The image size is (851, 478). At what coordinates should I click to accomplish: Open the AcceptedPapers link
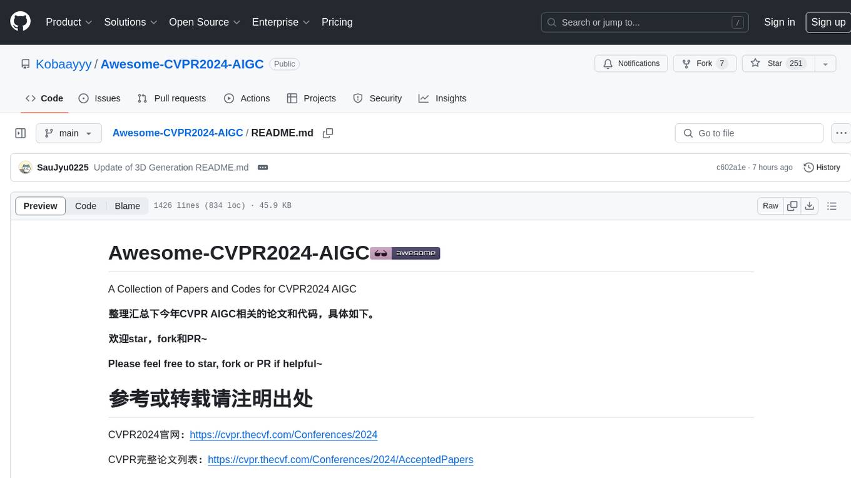[x=340, y=459]
